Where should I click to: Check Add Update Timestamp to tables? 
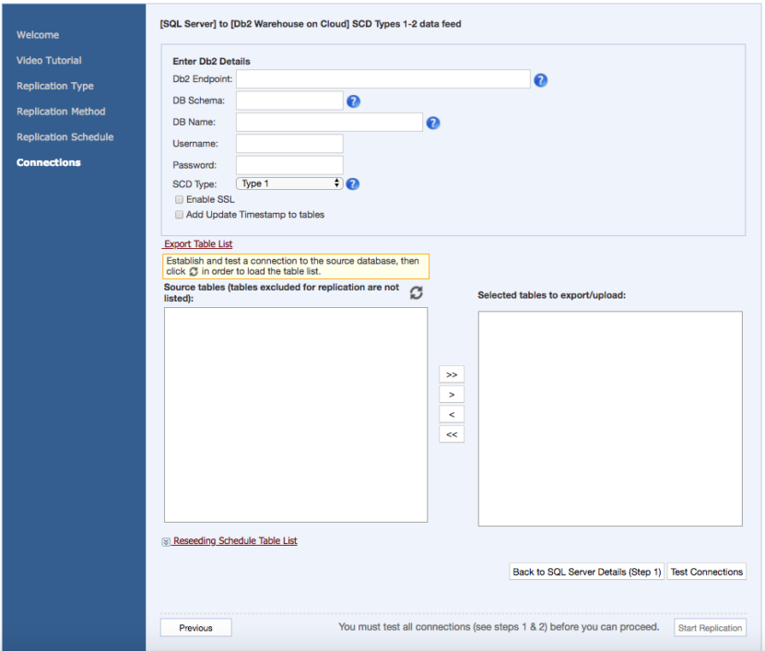point(179,215)
